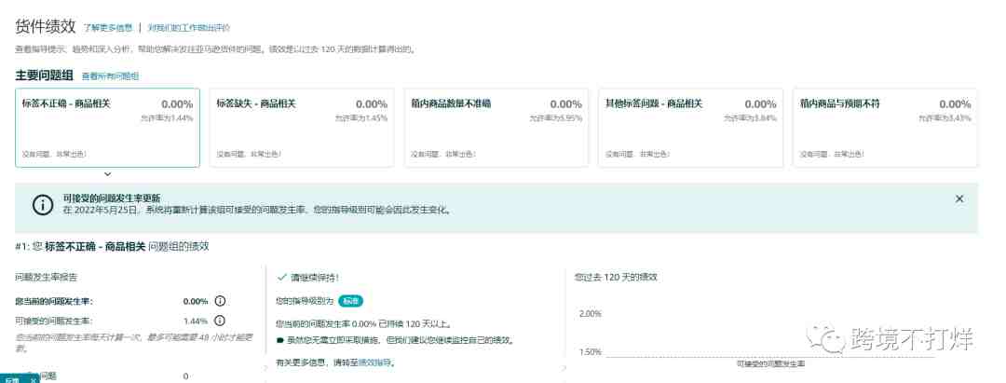The height and width of the screenshot is (383, 1006).
Task: Open the 了解更多信息 link
Action: pos(108,28)
